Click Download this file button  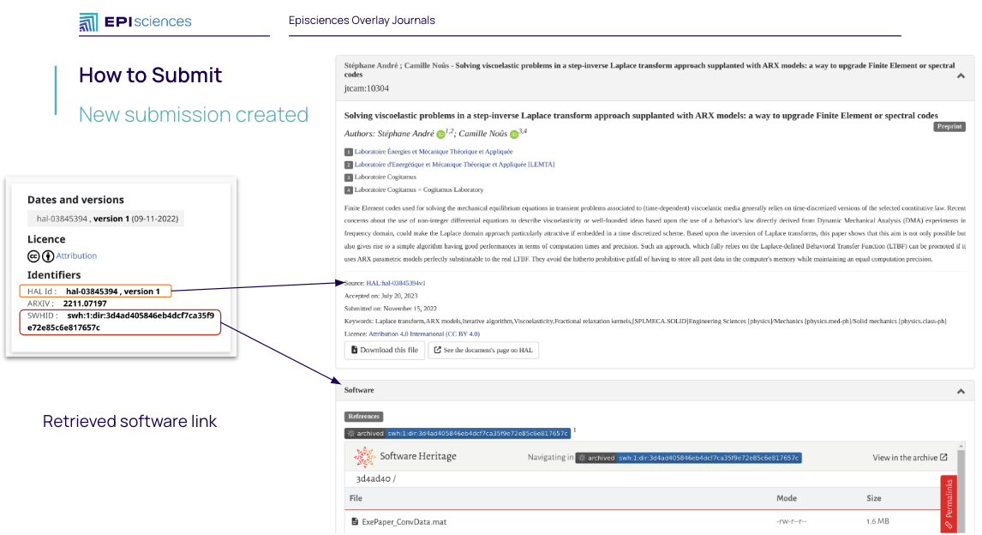click(384, 350)
